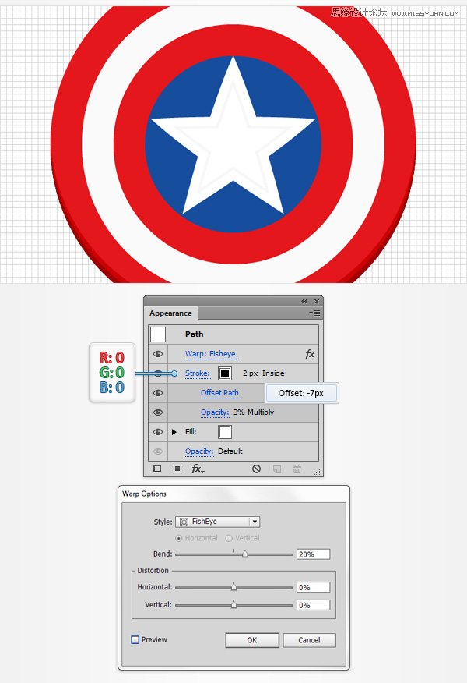Open the Style dropdown showing FishEye
This screenshot has width=467, height=683.
pyautogui.click(x=217, y=522)
